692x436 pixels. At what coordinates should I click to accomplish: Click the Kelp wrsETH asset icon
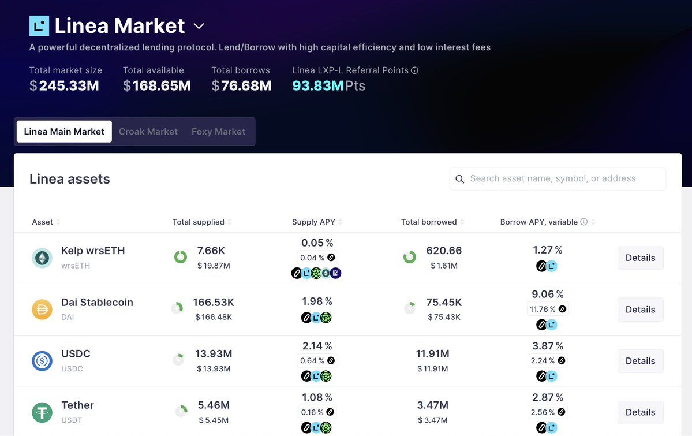(42, 258)
